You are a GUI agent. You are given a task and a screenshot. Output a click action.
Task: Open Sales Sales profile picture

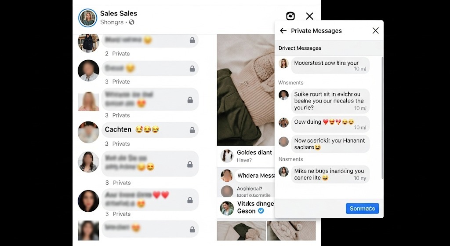pyautogui.click(x=87, y=18)
